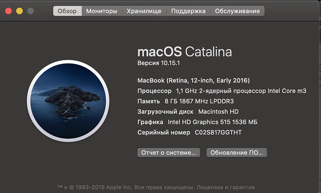Click the Графика Intel HD Graphics 515 line
Screen dimensions: 321x193
(197, 122)
